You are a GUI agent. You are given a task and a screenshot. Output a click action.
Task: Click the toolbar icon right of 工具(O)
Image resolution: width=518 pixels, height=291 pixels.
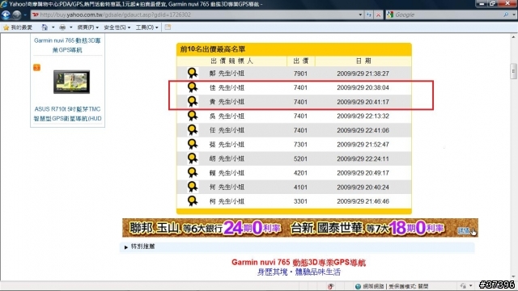pyautogui.click(x=168, y=27)
